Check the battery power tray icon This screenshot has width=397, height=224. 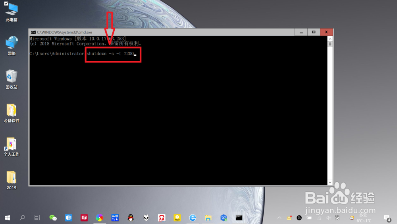(x=309, y=218)
